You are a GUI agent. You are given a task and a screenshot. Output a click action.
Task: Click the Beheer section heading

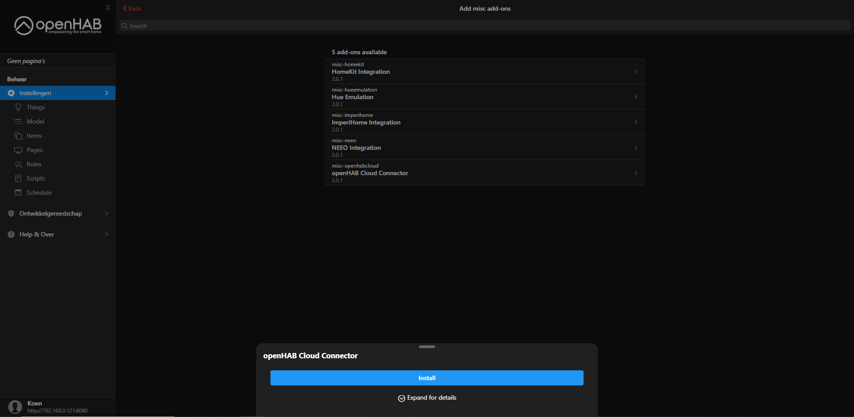point(17,79)
